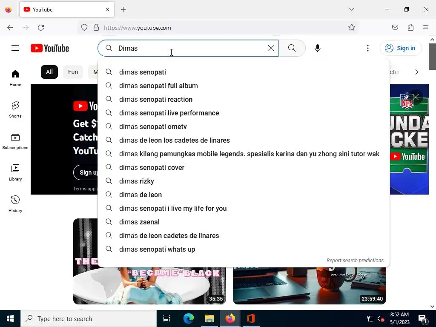Open Firefox application menu
This screenshot has height=327, width=436.
point(426,28)
